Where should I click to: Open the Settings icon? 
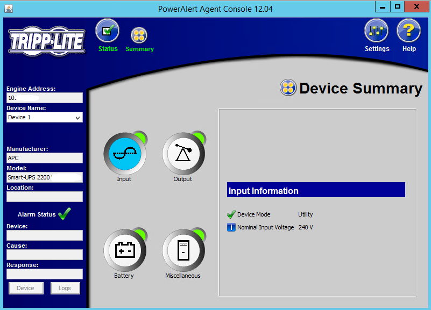pos(376,31)
